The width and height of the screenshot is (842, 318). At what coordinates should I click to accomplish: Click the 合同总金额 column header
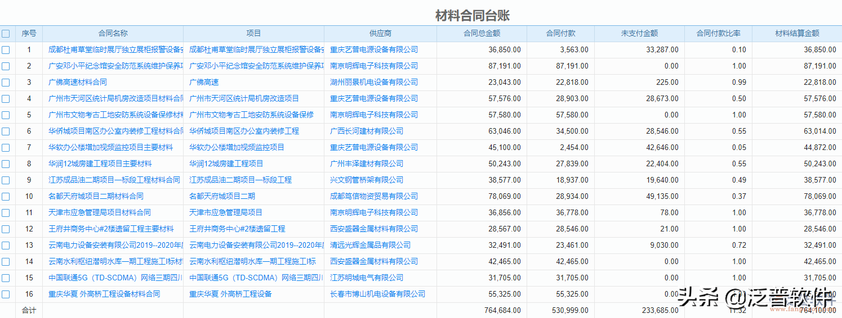482,34
